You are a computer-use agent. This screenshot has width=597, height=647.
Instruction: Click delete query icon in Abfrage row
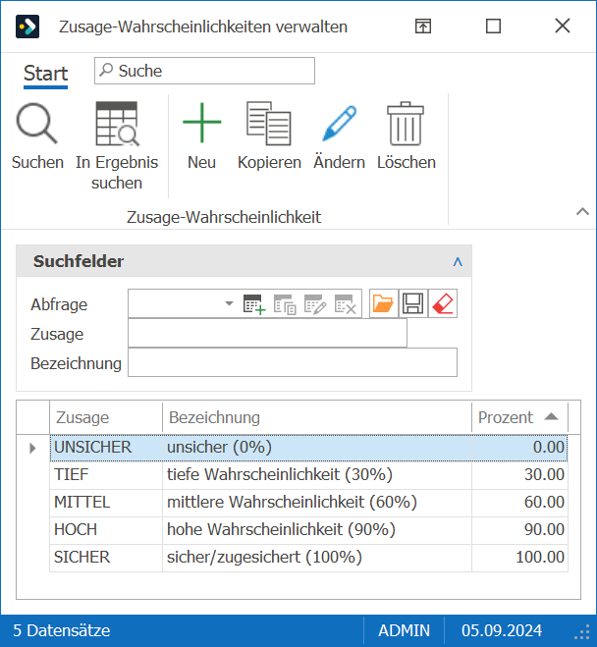coord(346,304)
